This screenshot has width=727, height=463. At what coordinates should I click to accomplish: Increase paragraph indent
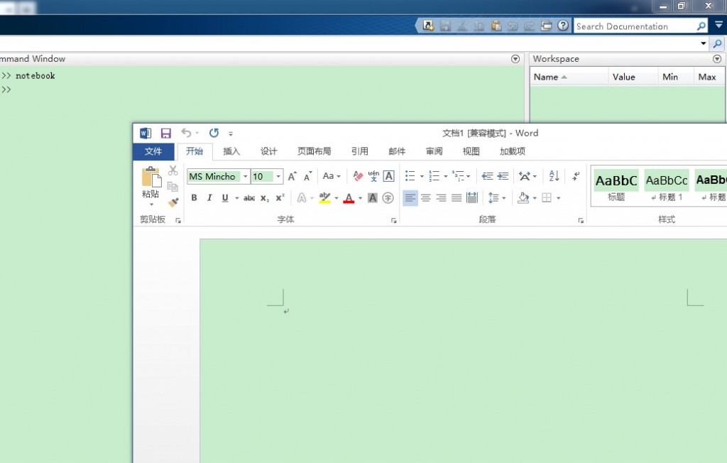tap(503, 176)
